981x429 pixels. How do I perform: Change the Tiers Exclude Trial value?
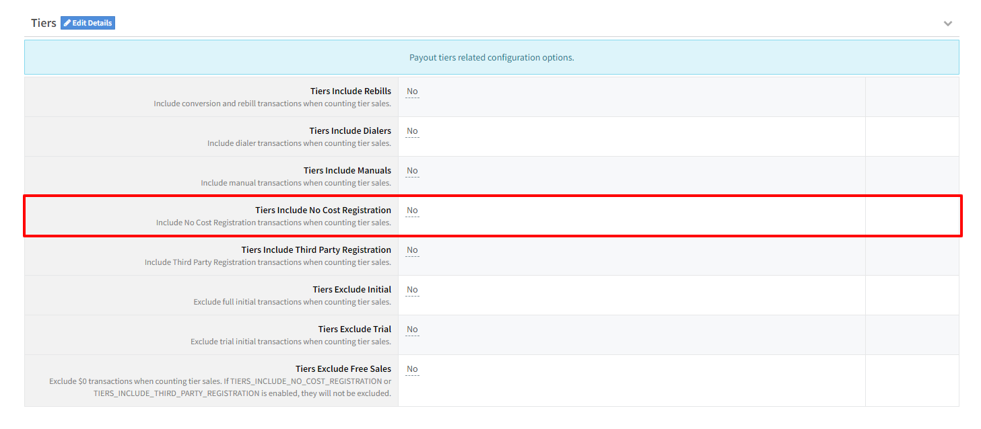412,329
